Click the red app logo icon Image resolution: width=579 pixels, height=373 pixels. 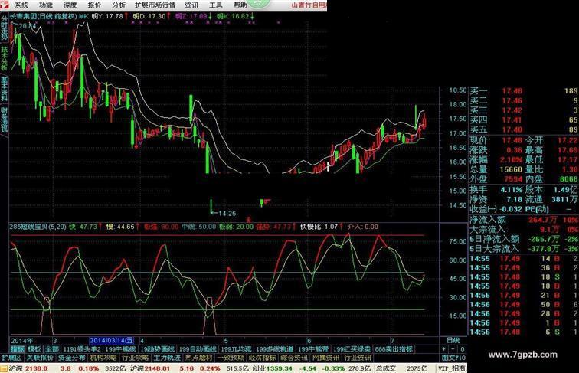pos(5,5)
